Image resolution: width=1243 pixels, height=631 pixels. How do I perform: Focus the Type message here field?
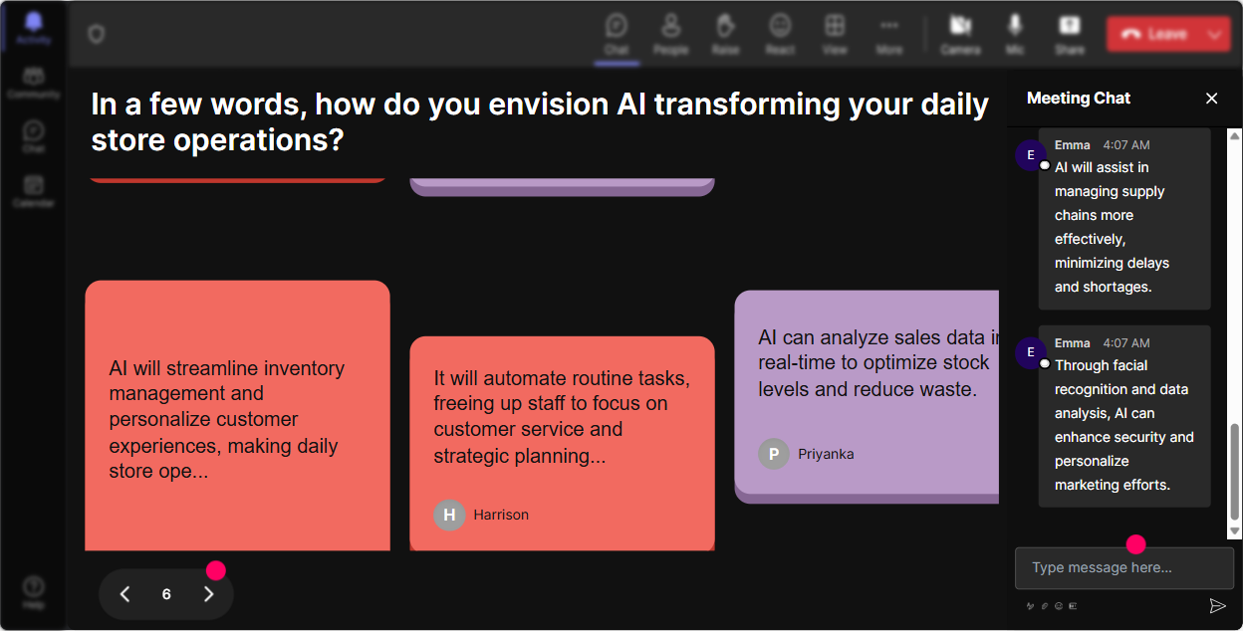tap(1123, 567)
